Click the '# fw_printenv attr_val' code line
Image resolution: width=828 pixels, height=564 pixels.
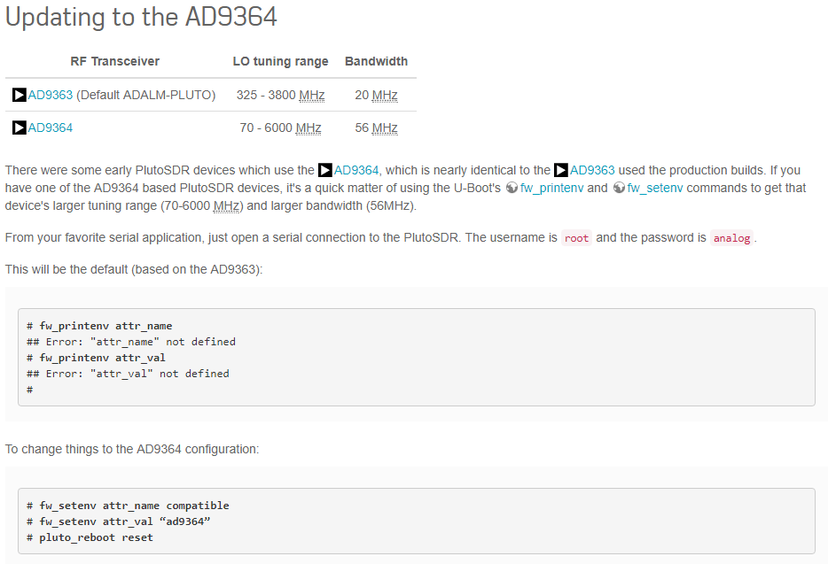point(96,358)
